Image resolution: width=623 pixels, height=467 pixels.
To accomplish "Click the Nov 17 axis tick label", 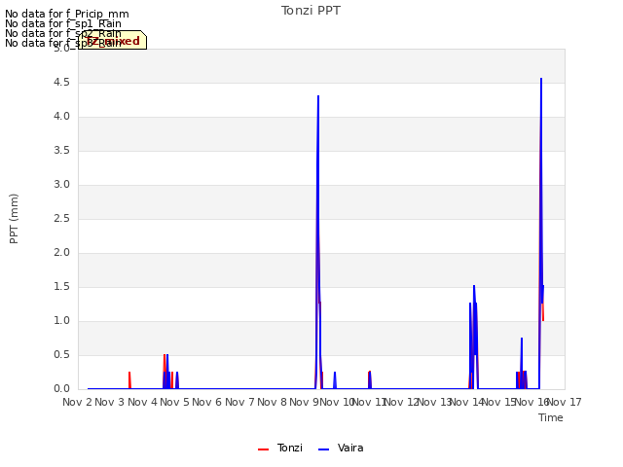I will pyautogui.click(x=565, y=402).
